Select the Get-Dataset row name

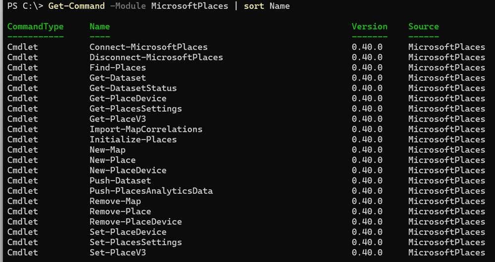coord(118,78)
